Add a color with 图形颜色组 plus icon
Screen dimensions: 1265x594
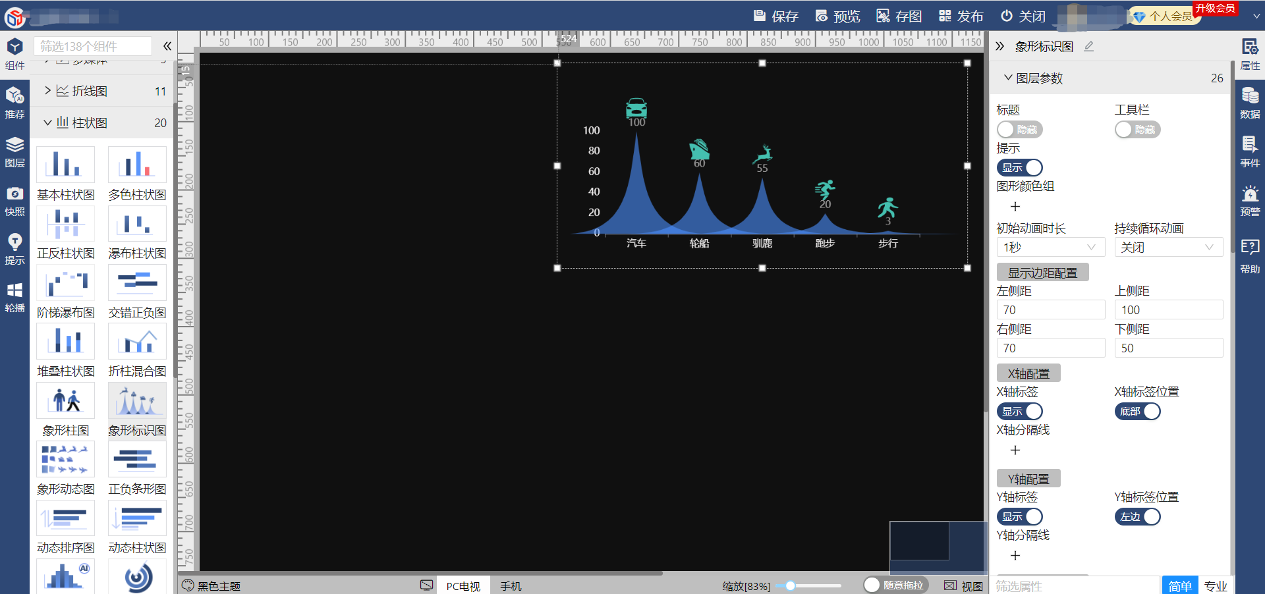click(x=1015, y=207)
